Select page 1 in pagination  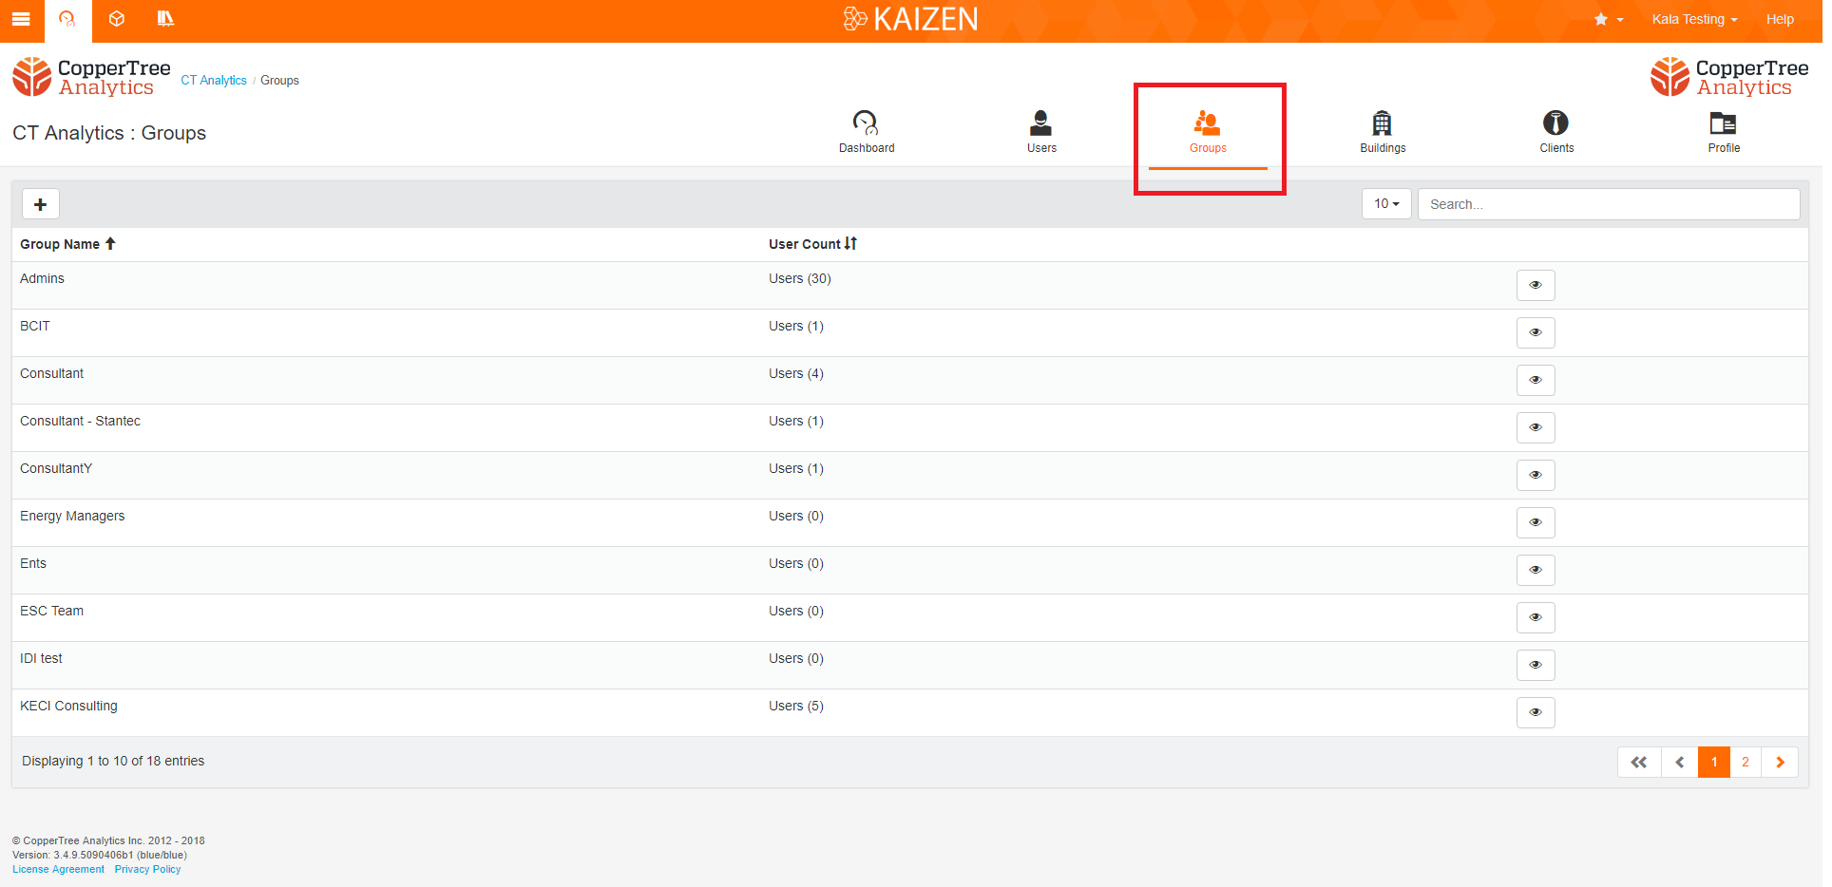(1714, 762)
